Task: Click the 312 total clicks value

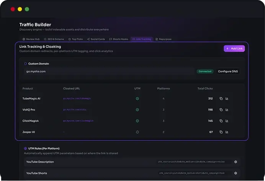Action: (x=210, y=98)
